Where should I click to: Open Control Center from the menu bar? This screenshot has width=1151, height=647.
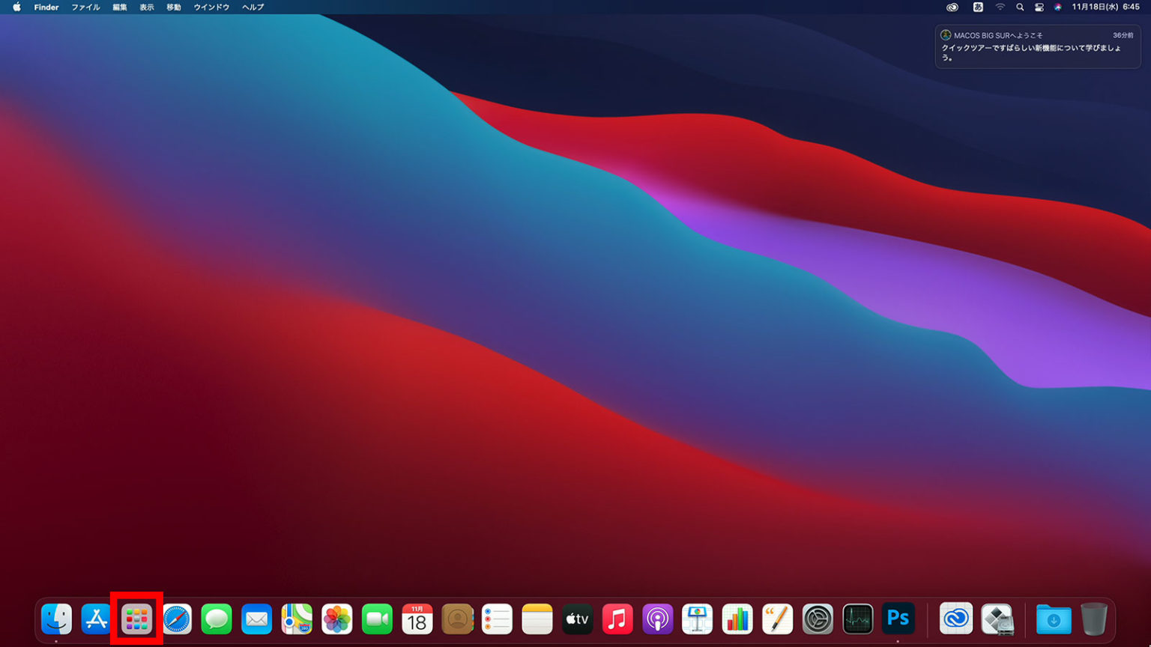(x=1039, y=7)
